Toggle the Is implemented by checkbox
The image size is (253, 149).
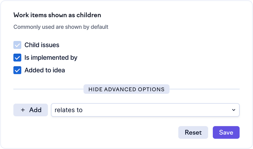click(17, 58)
